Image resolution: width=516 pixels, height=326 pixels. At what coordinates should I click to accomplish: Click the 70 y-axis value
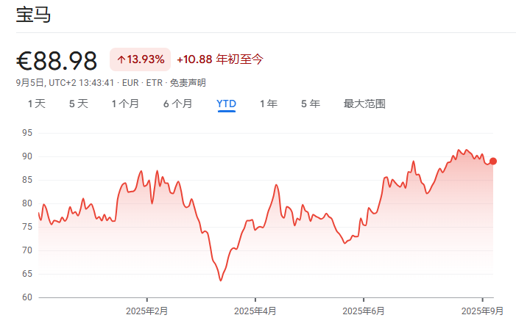[27, 250]
